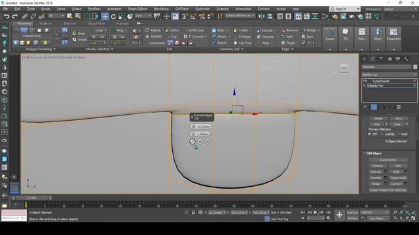Open the Material Editor icon
The width and height of the screenshot is (419, 235).
tap(325, 16)
